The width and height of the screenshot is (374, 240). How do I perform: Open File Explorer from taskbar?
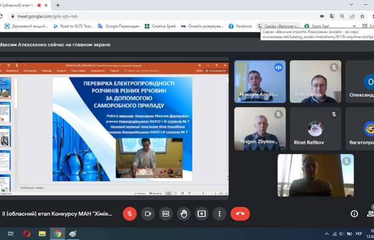[42, 234]
